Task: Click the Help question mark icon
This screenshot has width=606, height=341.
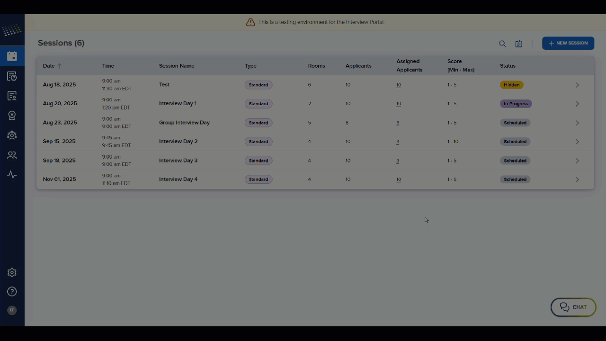Action: pos(12,291)
